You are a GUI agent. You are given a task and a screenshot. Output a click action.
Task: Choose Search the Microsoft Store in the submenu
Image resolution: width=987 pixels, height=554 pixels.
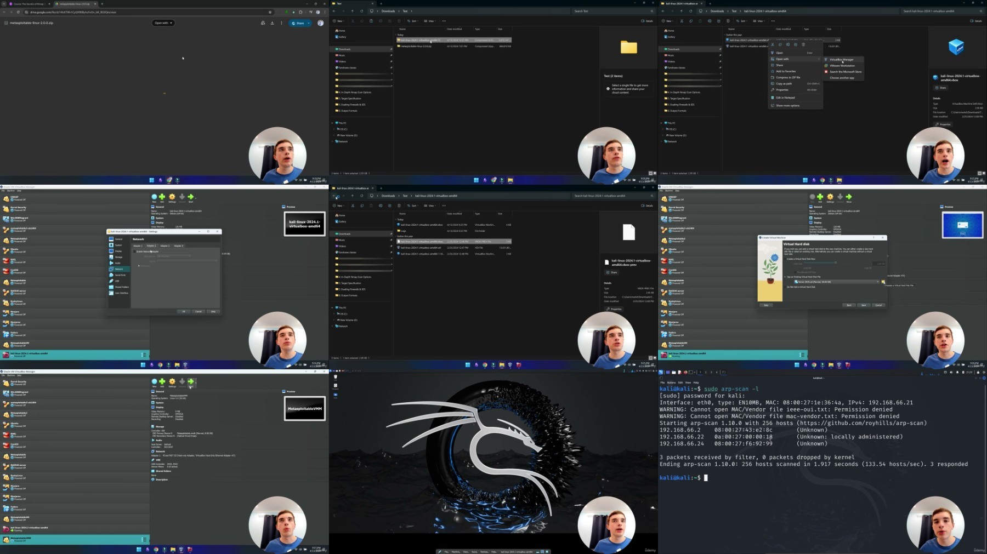(x=843, y=72)
